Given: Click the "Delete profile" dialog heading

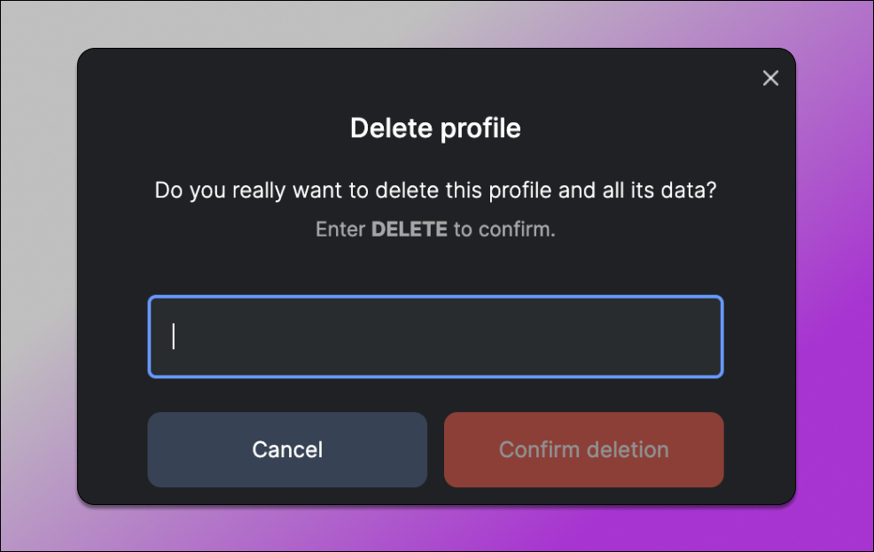Looking at the screenshot, I should (x=435, y=128).
